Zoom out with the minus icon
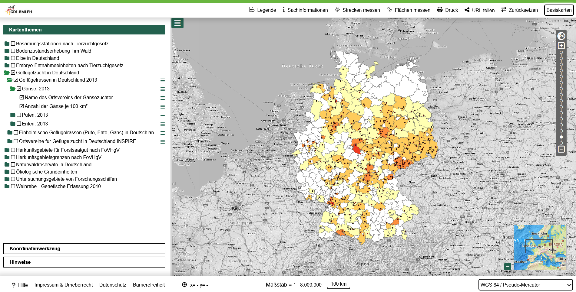Image resolution: width=576 pixels, height=292 pixels. coord(561,149)
